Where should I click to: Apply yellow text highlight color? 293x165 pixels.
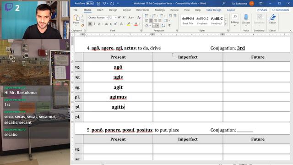coord(129,24)
